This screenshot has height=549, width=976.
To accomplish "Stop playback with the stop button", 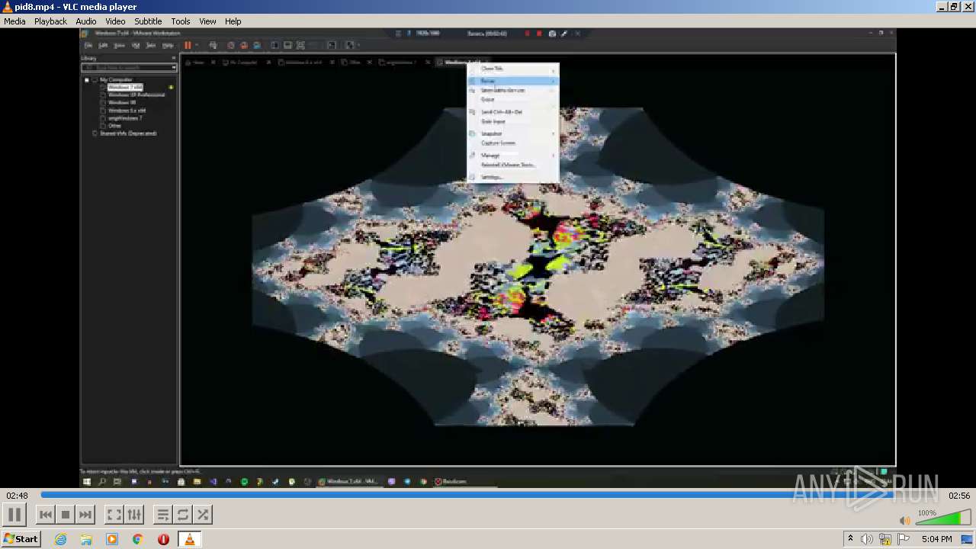I will (66, 515).
